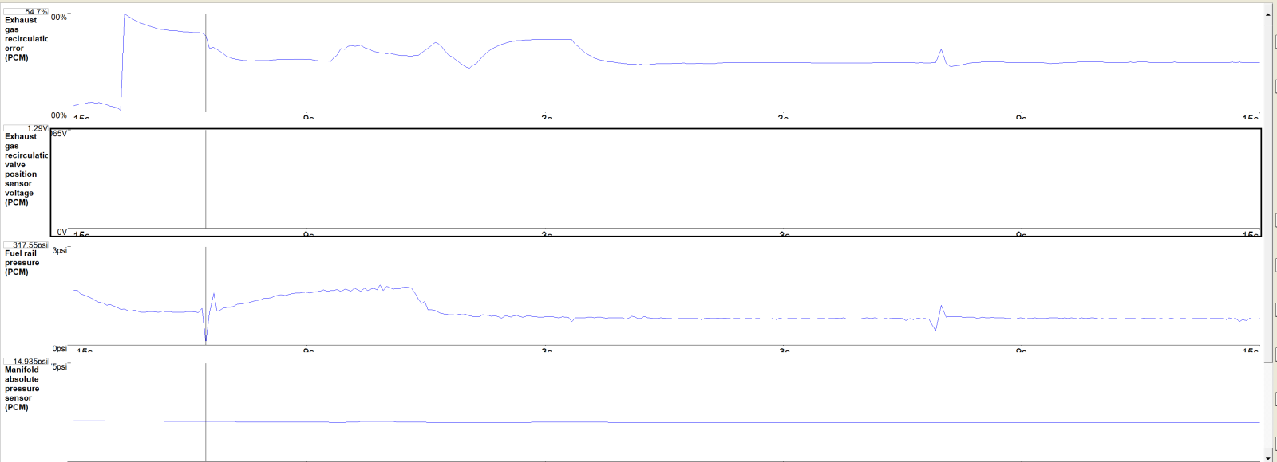
Task: Select the Exhaust gas recirculation error plot
Action: tap(664, 62)
